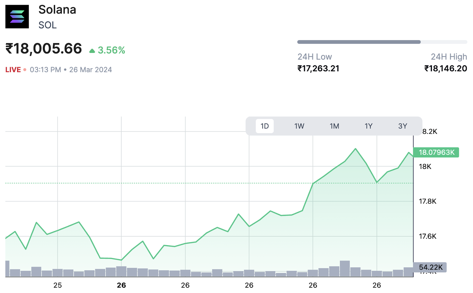
Task: Click the tallest volume bar in chart
Action: tap(345, 268)
